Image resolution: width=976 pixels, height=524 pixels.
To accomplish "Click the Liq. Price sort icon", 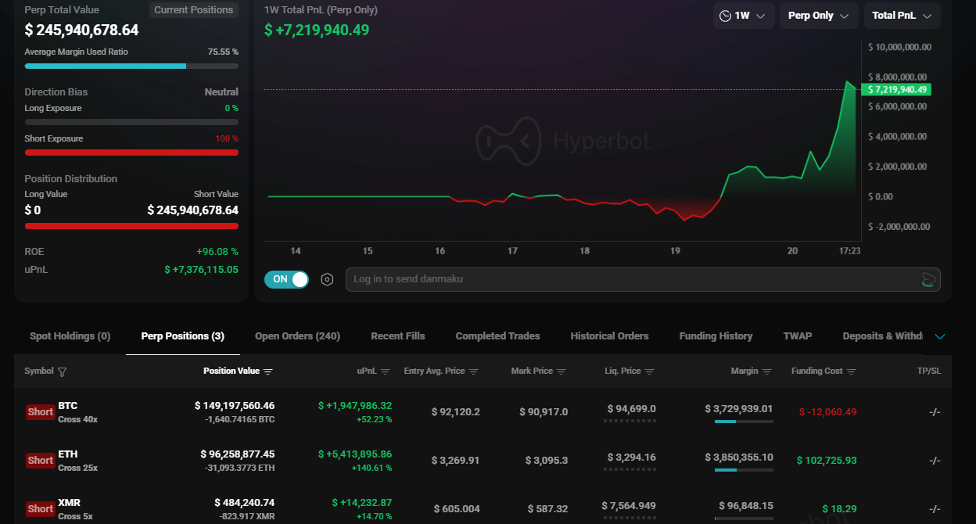I will (x=649, y=371).
